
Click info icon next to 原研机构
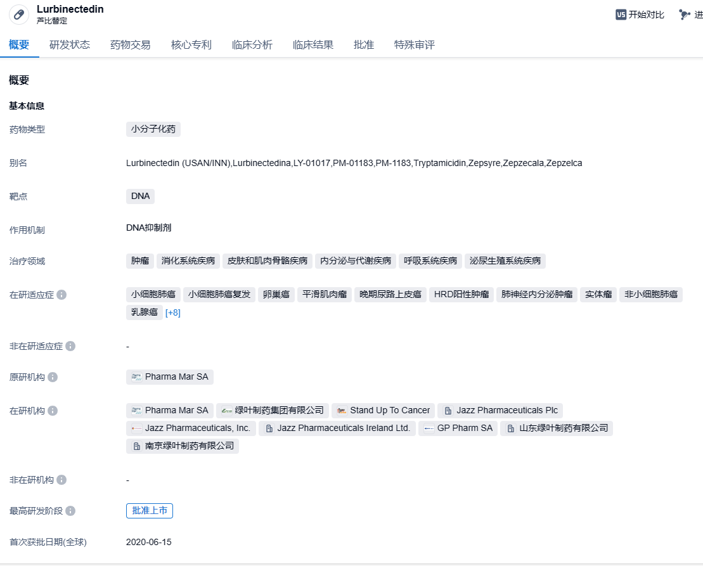[x=53, y=377]
